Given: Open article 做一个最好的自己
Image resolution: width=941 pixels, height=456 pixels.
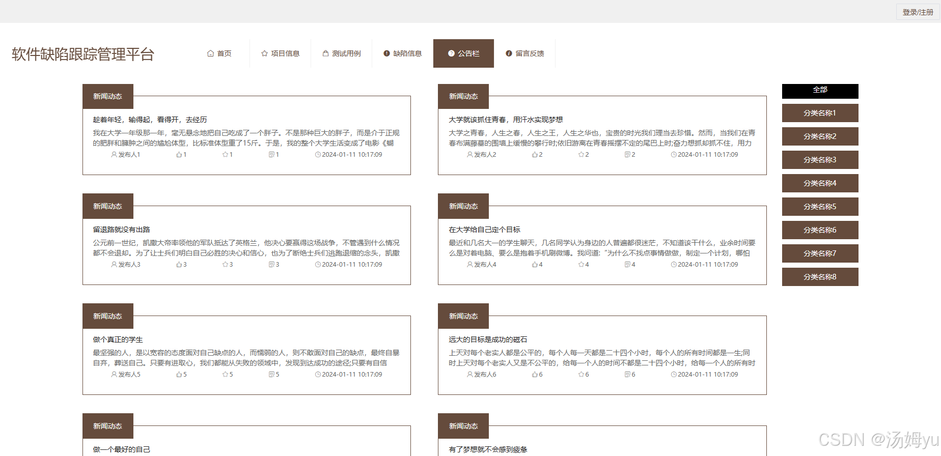Looking at the screenshot, I should (121, 449).
